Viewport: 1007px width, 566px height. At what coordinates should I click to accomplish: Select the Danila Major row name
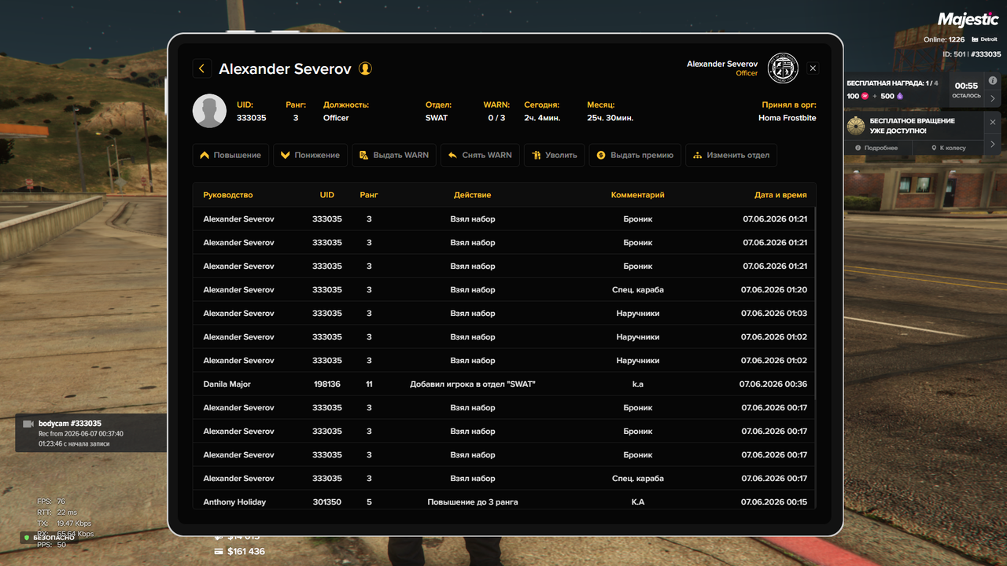227,384
